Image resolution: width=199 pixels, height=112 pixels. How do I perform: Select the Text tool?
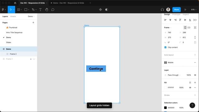[40, 10]
